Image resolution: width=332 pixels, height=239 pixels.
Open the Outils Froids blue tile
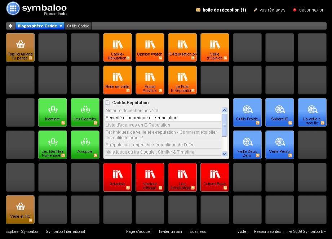click(x=247, y=112)
